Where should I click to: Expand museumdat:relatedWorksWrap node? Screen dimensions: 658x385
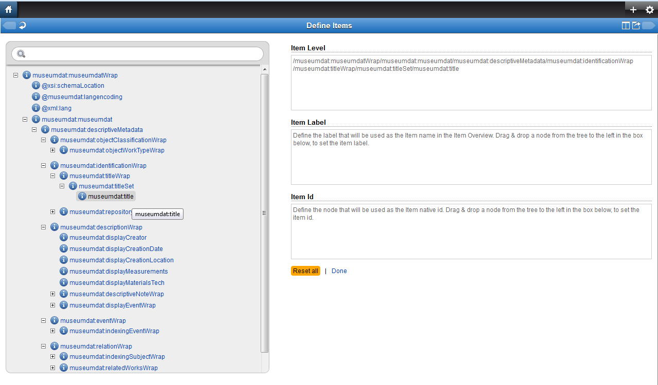[52, 368]
